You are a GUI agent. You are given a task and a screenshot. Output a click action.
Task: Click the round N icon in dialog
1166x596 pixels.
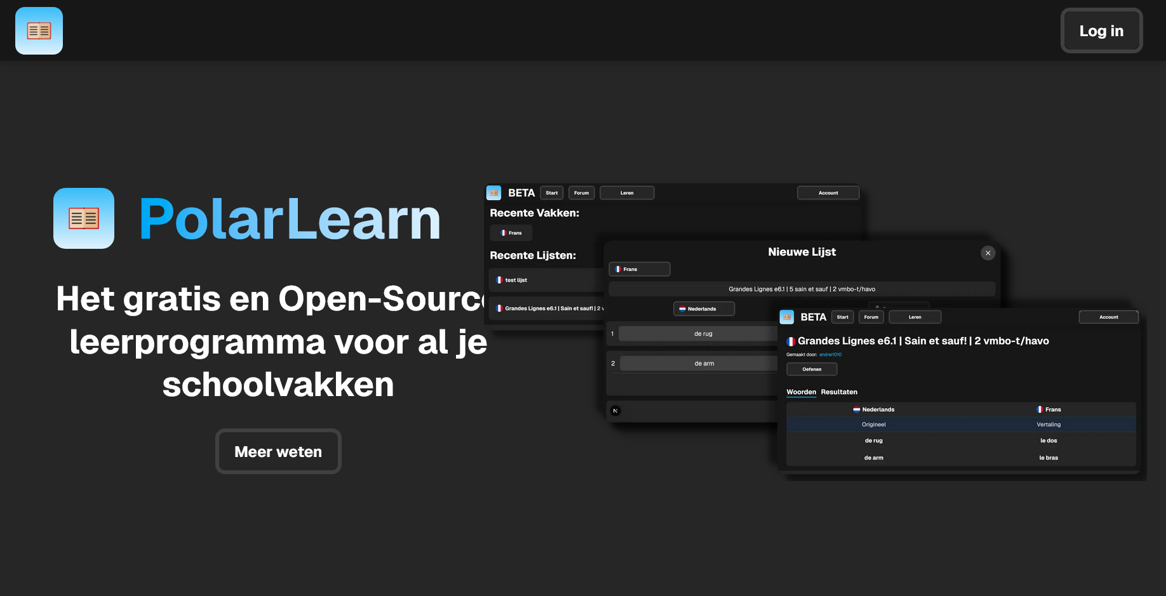click(x=615, y=411)
